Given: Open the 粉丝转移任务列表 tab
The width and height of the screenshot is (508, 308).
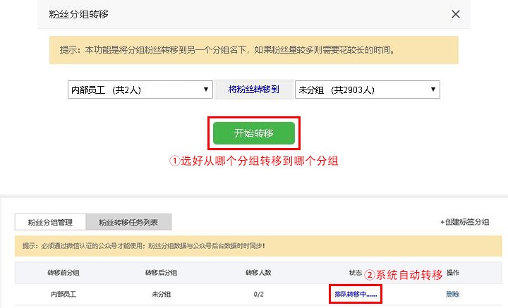Looking at the screenshot, I should point(128,222).
